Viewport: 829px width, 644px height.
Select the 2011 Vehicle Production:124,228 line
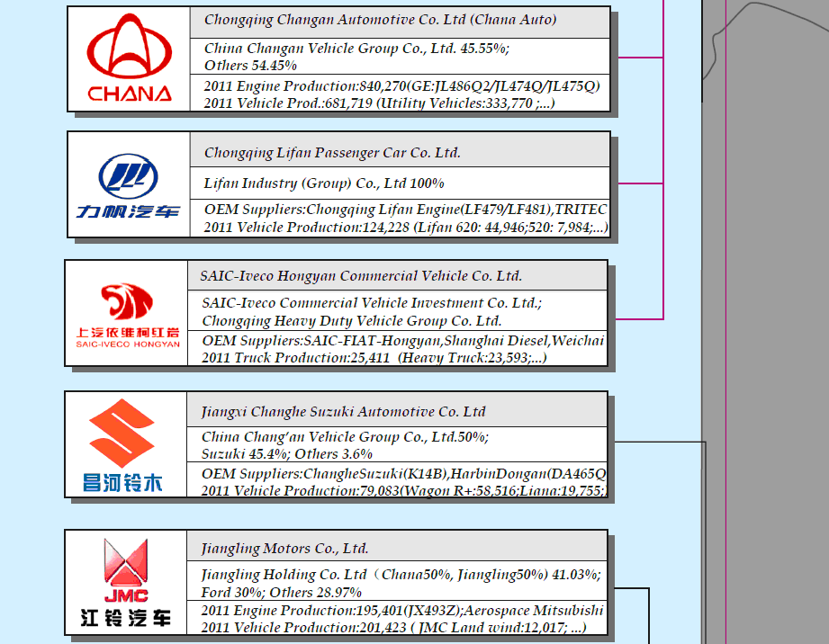pos(406,228)
